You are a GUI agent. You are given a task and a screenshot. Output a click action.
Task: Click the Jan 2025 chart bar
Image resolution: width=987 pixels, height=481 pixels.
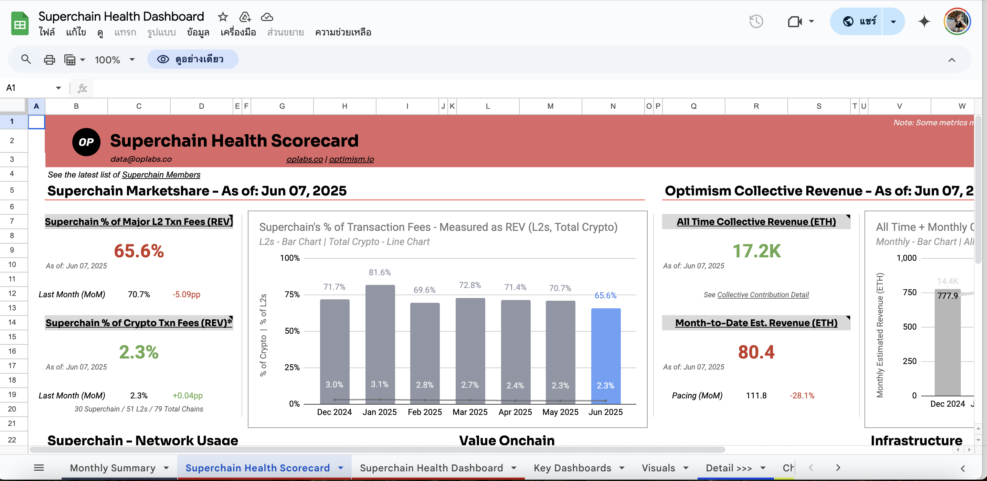(x=380, y=344)
